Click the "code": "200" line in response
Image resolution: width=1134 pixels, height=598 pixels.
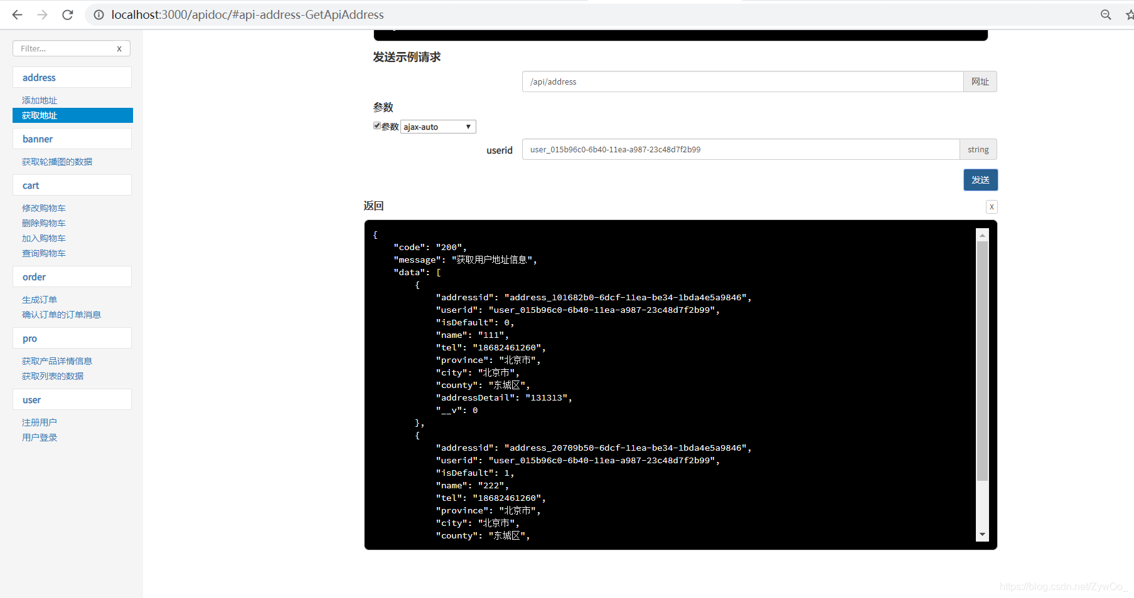[430, 247]
